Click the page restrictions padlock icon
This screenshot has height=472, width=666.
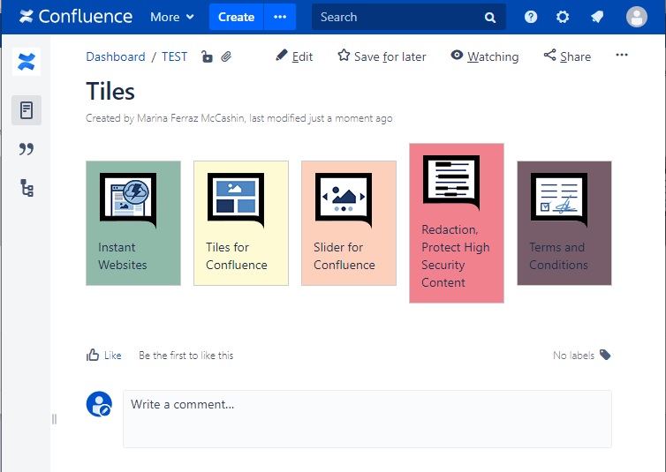click(x=207, y=56)
